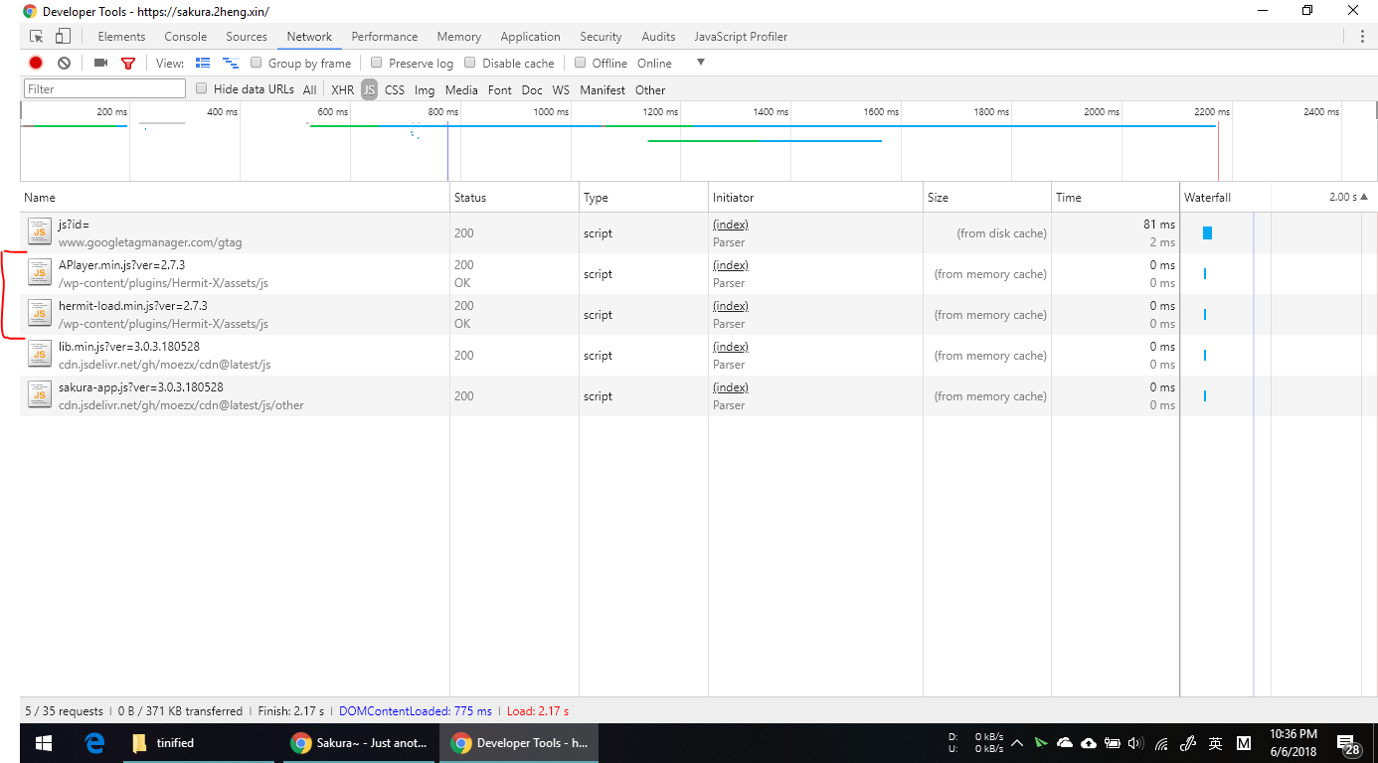Stop recording the network log
The height and width of the screenshot is (763, 1378).
(36, 63)
